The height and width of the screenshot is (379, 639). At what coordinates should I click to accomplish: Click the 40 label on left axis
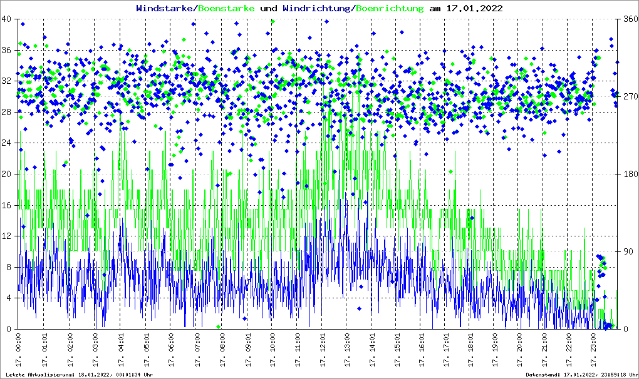[x=8, y=19]
